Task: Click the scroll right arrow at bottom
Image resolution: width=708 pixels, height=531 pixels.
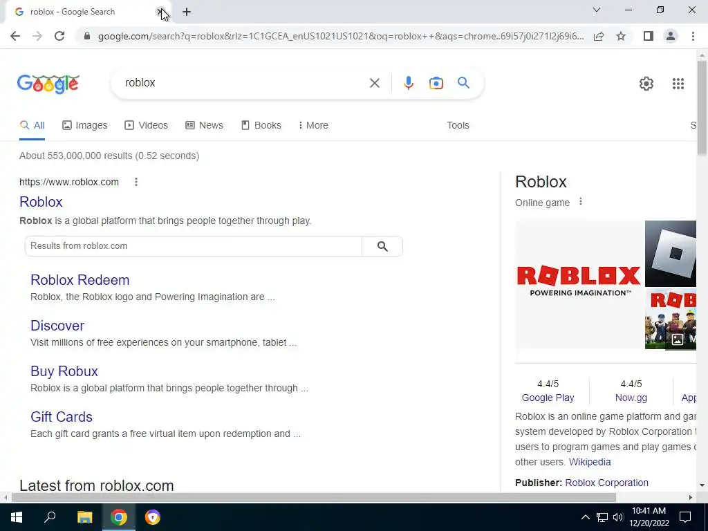Action: [691, 498]
